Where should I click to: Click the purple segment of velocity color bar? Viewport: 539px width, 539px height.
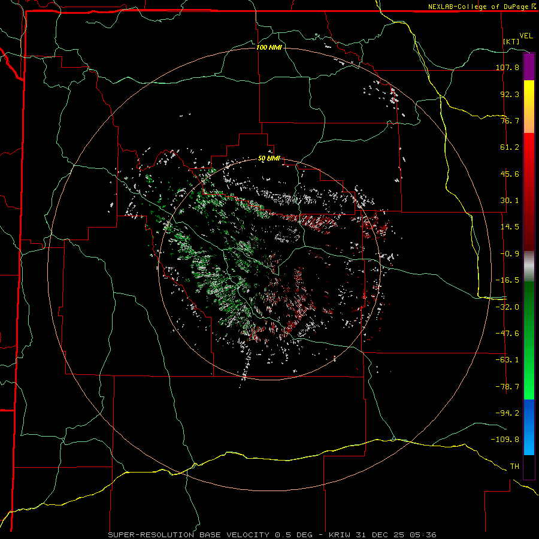tap(529, 66)
